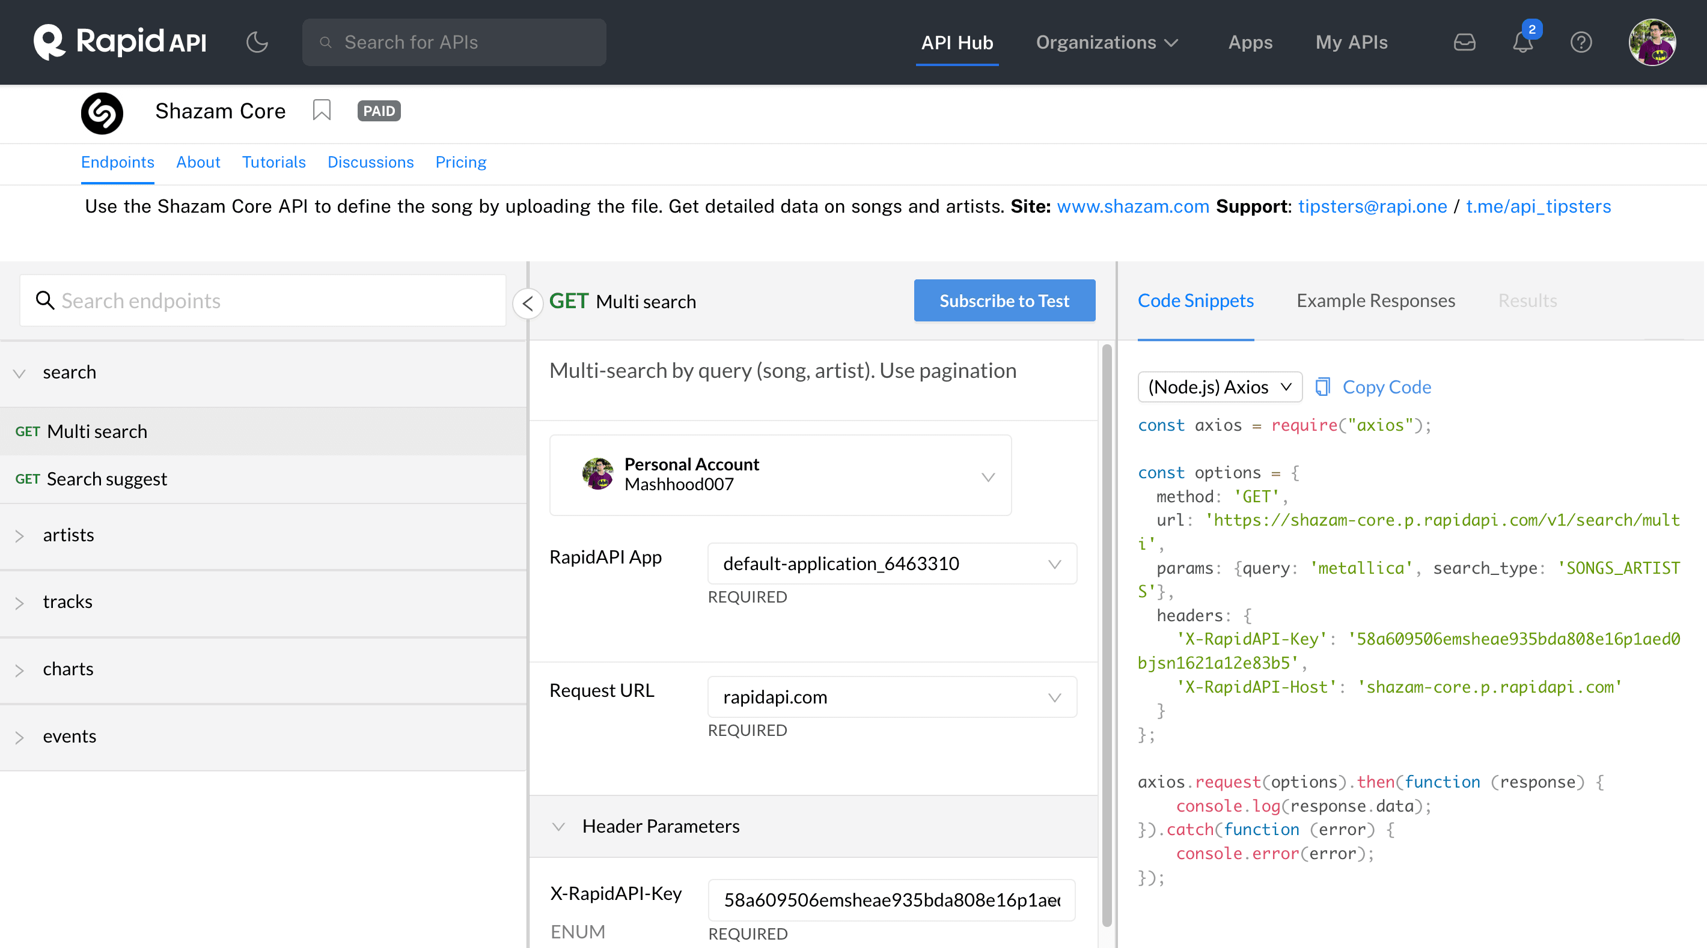Select the GET Search suggest endpoint
Viewport: 1707px width, 948px height.
(263, 478)
